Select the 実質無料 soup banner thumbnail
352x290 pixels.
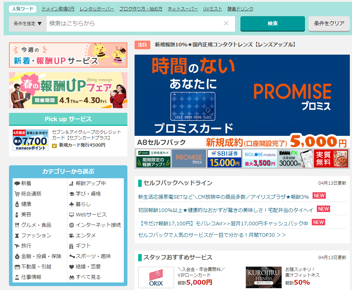tap(331, 158)
